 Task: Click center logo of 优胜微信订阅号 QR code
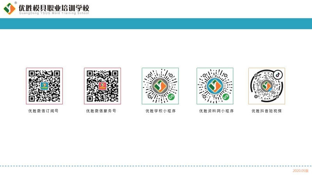(x=44, y=86)
